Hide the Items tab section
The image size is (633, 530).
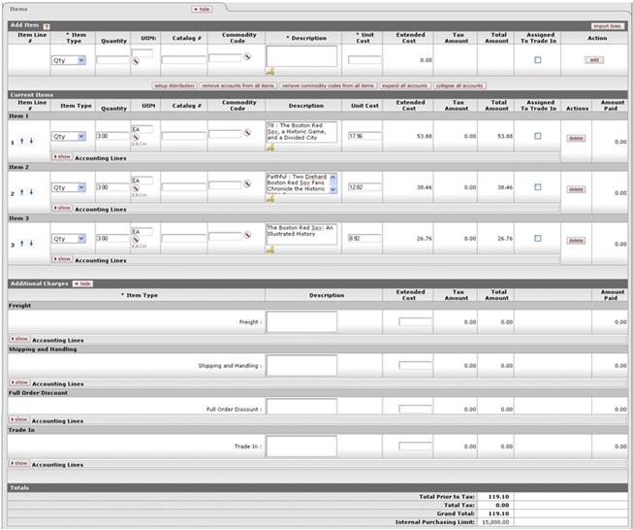(x=202, y=9)
